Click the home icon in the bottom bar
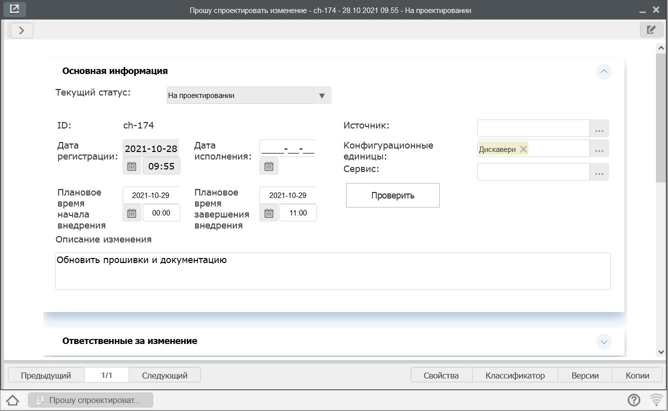The width and height of the screenshot is (668, 411). pos(13,400)
